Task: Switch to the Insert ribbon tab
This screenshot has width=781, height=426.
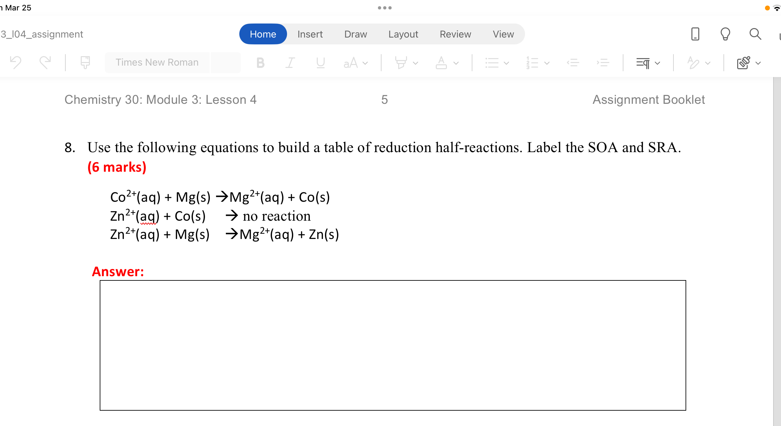Action: pyautogui.click(x=310, y=34)
